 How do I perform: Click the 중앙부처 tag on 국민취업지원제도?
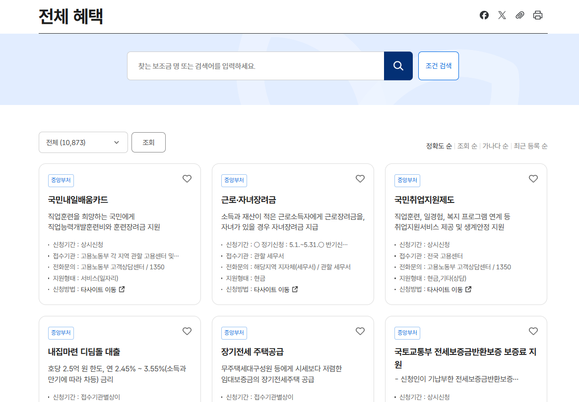click(x=407, y=181)
